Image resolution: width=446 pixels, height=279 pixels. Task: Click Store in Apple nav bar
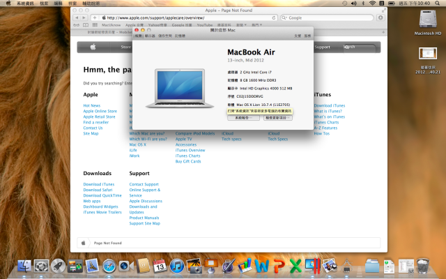[x=125, y=47]
